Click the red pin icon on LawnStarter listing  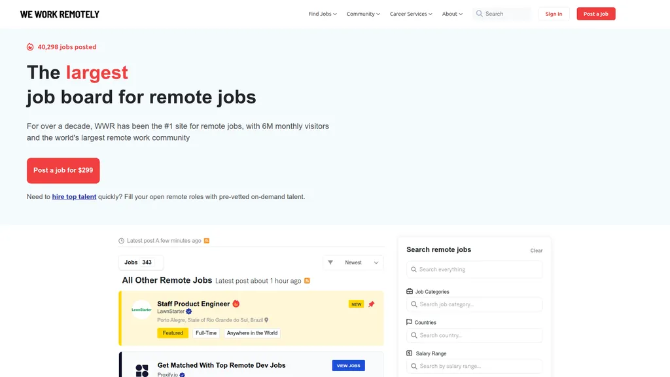pyautogui.click(x=372, y=304)
